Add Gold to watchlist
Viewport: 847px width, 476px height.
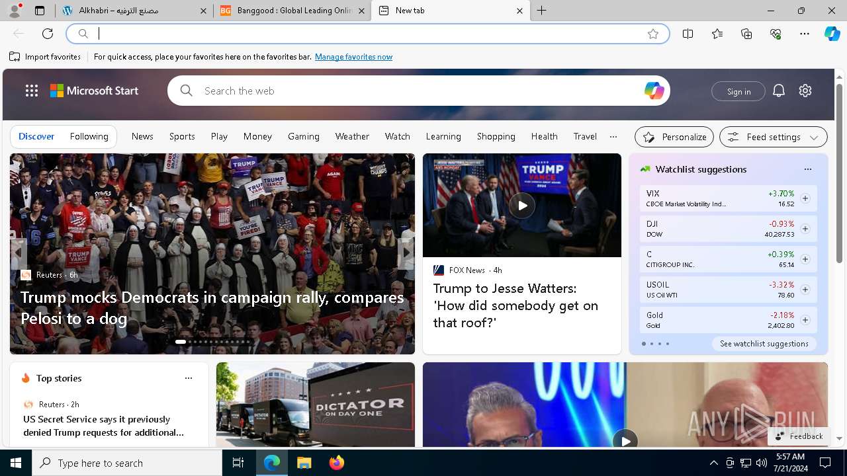click(805, 320)
